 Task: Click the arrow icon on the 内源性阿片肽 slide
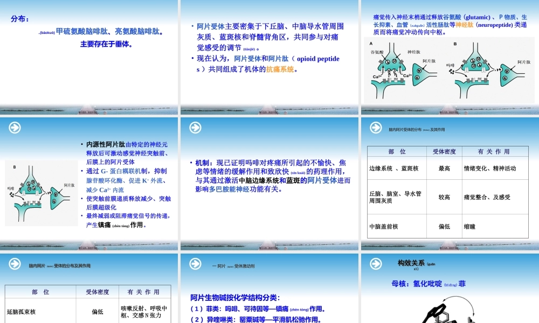[x=15, y=128]
